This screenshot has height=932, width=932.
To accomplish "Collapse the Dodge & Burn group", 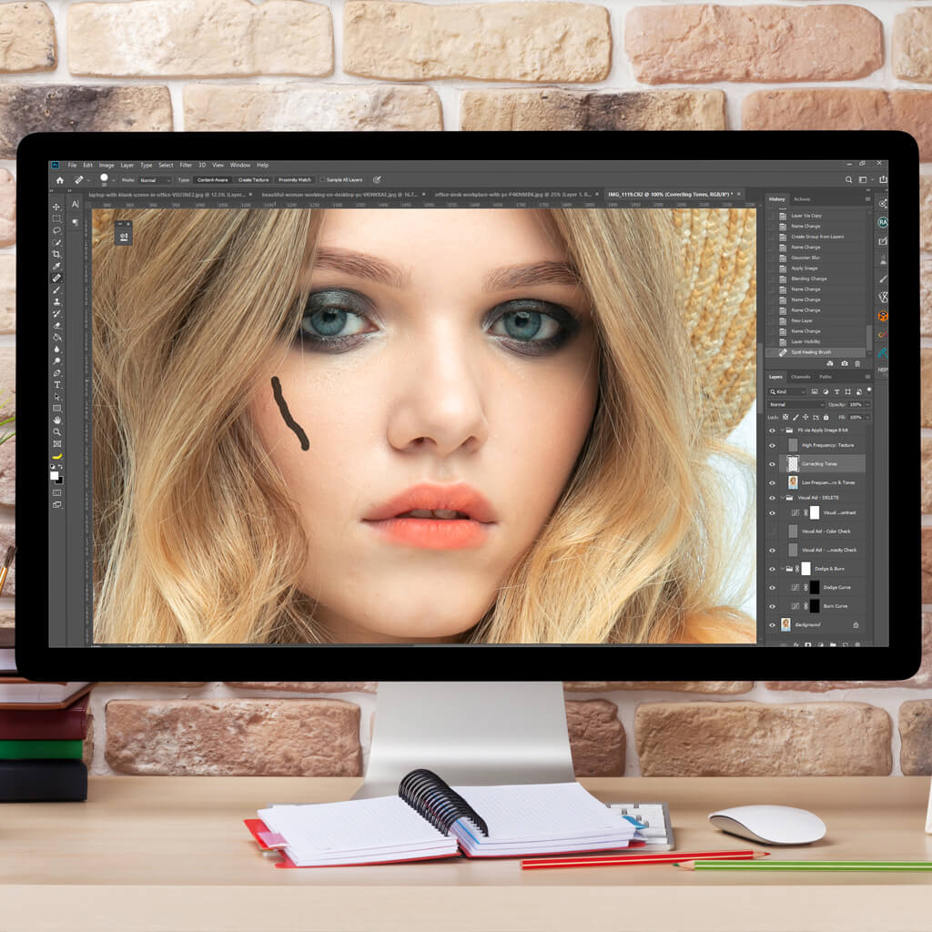I will [783, 569].
